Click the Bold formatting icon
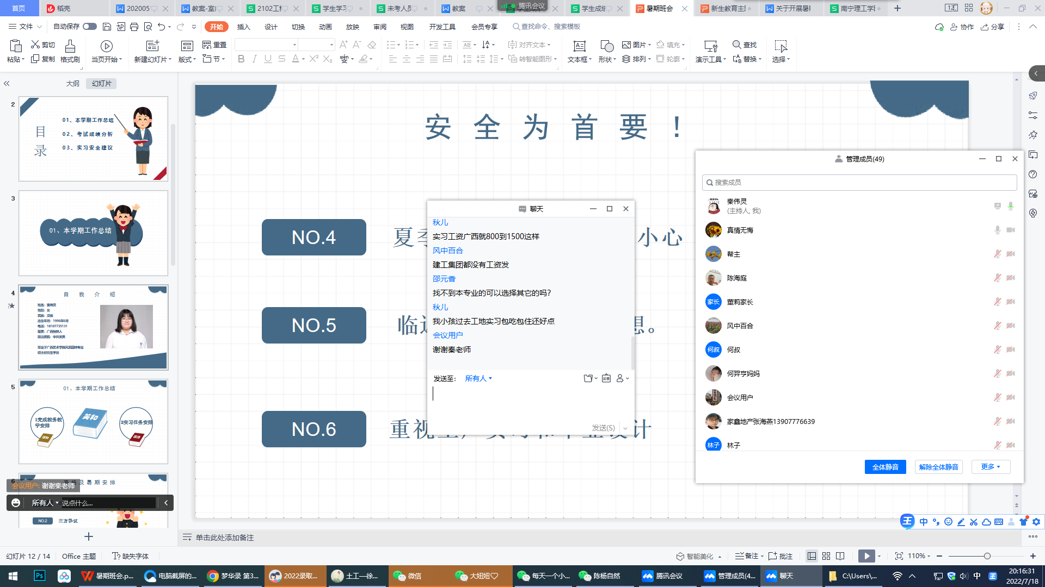This screenshot has height=587, width=1045. (x=241, y=59)
